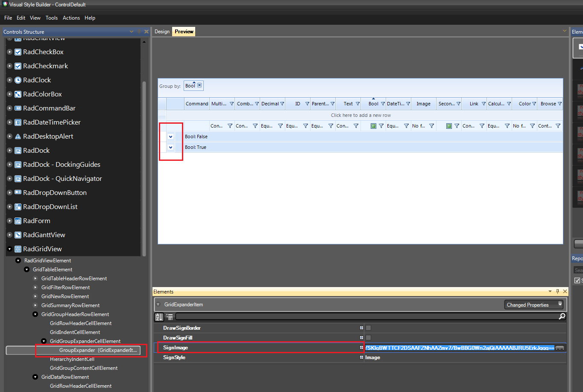Toggle the DrawSignBorder checkbox
The width and height of the screenshot is (583, 392).
point(368,328)
